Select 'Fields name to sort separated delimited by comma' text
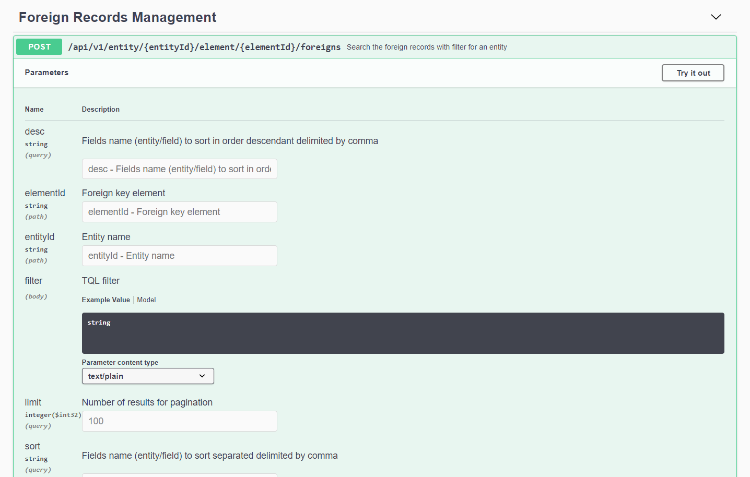This screenshot has width=750, height=477. tap(209, 456)
